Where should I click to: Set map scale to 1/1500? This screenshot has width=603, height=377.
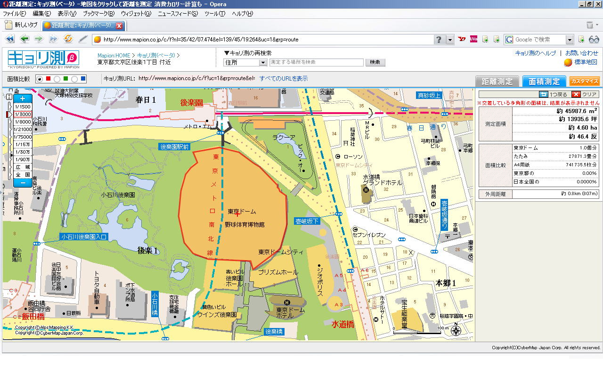pyautogui.click(x=22, y=107)
